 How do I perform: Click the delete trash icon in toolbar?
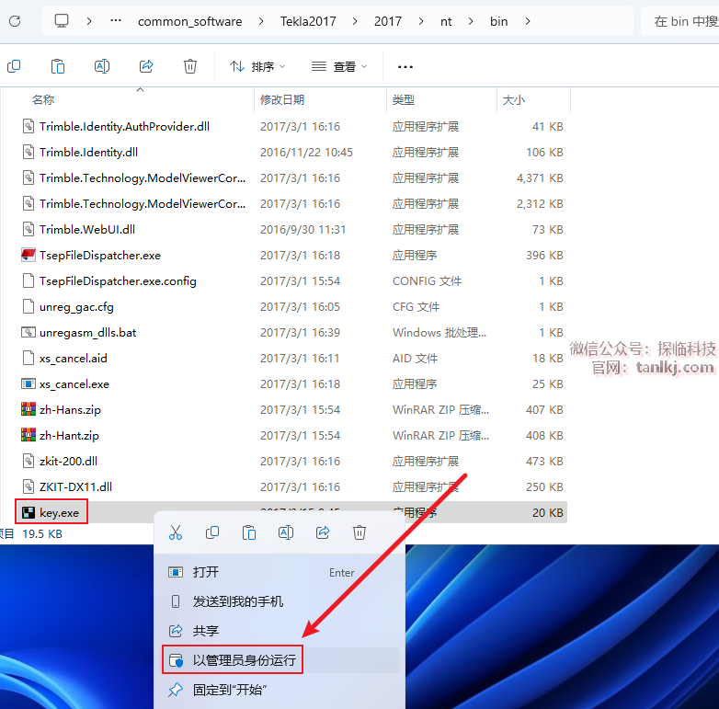[190, 66]
